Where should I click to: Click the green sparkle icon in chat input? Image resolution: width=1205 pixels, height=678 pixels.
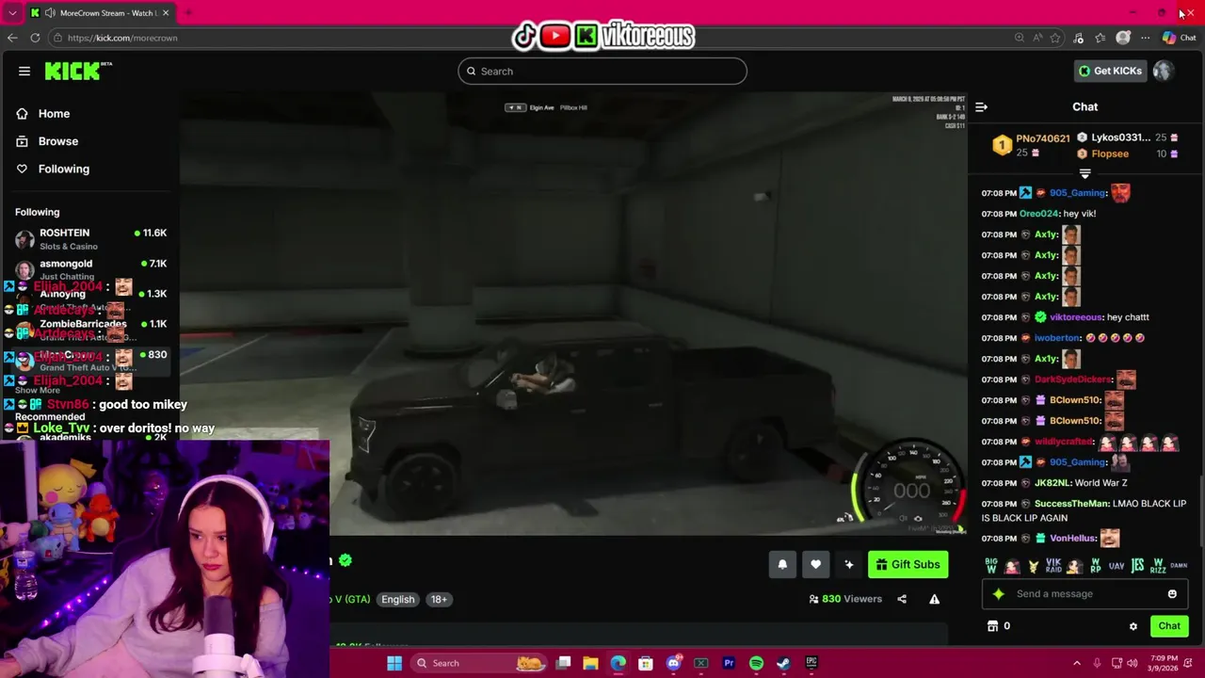tap(998, 594)
